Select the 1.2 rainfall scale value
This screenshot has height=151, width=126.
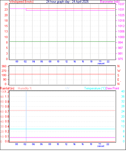point(7,92)
